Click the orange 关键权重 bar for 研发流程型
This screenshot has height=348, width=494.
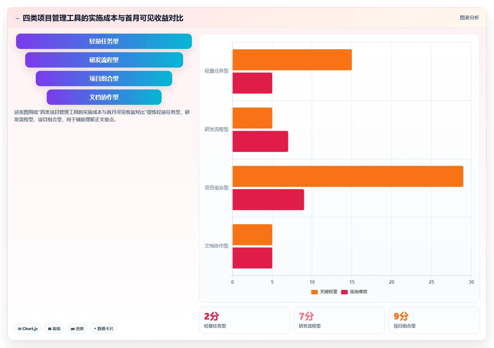pyautogui.click(x=252, y=118)
